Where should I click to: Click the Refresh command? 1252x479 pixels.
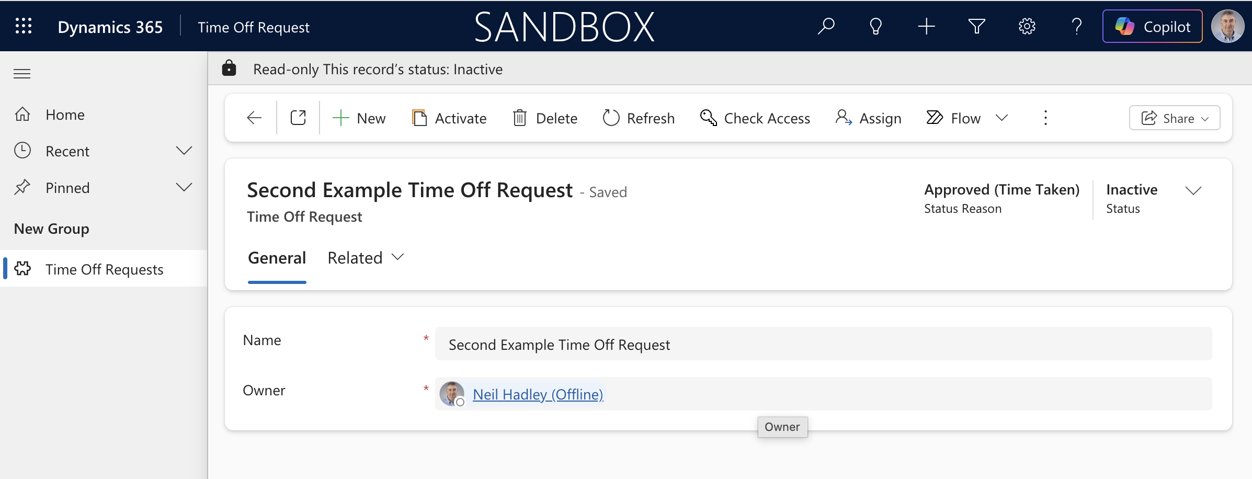click(639, 118)
